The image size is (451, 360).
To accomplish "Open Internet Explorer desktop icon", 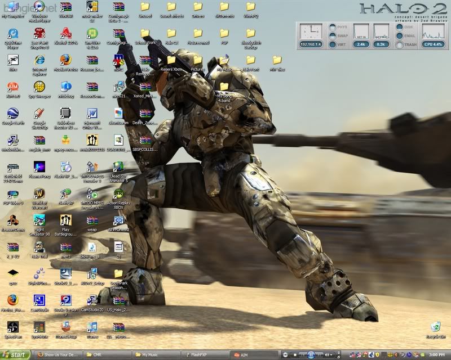I will click(39, 65).
